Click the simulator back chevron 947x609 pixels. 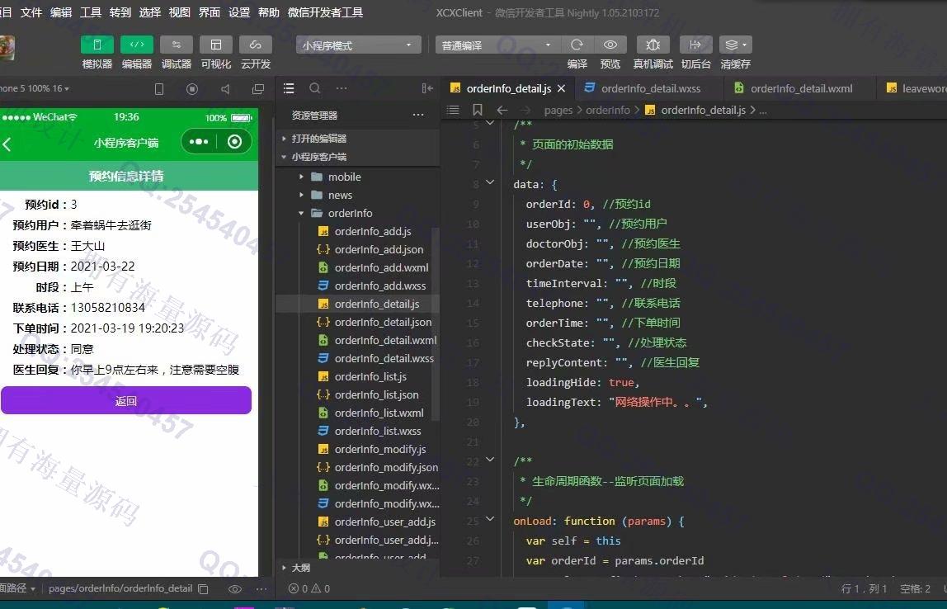7,144
